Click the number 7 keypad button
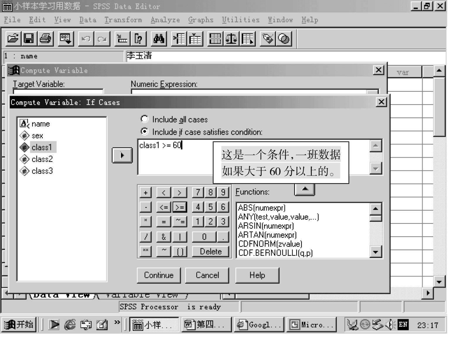 198,192
